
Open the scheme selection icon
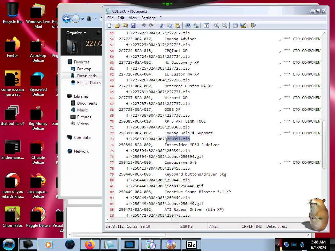(235, 25)
